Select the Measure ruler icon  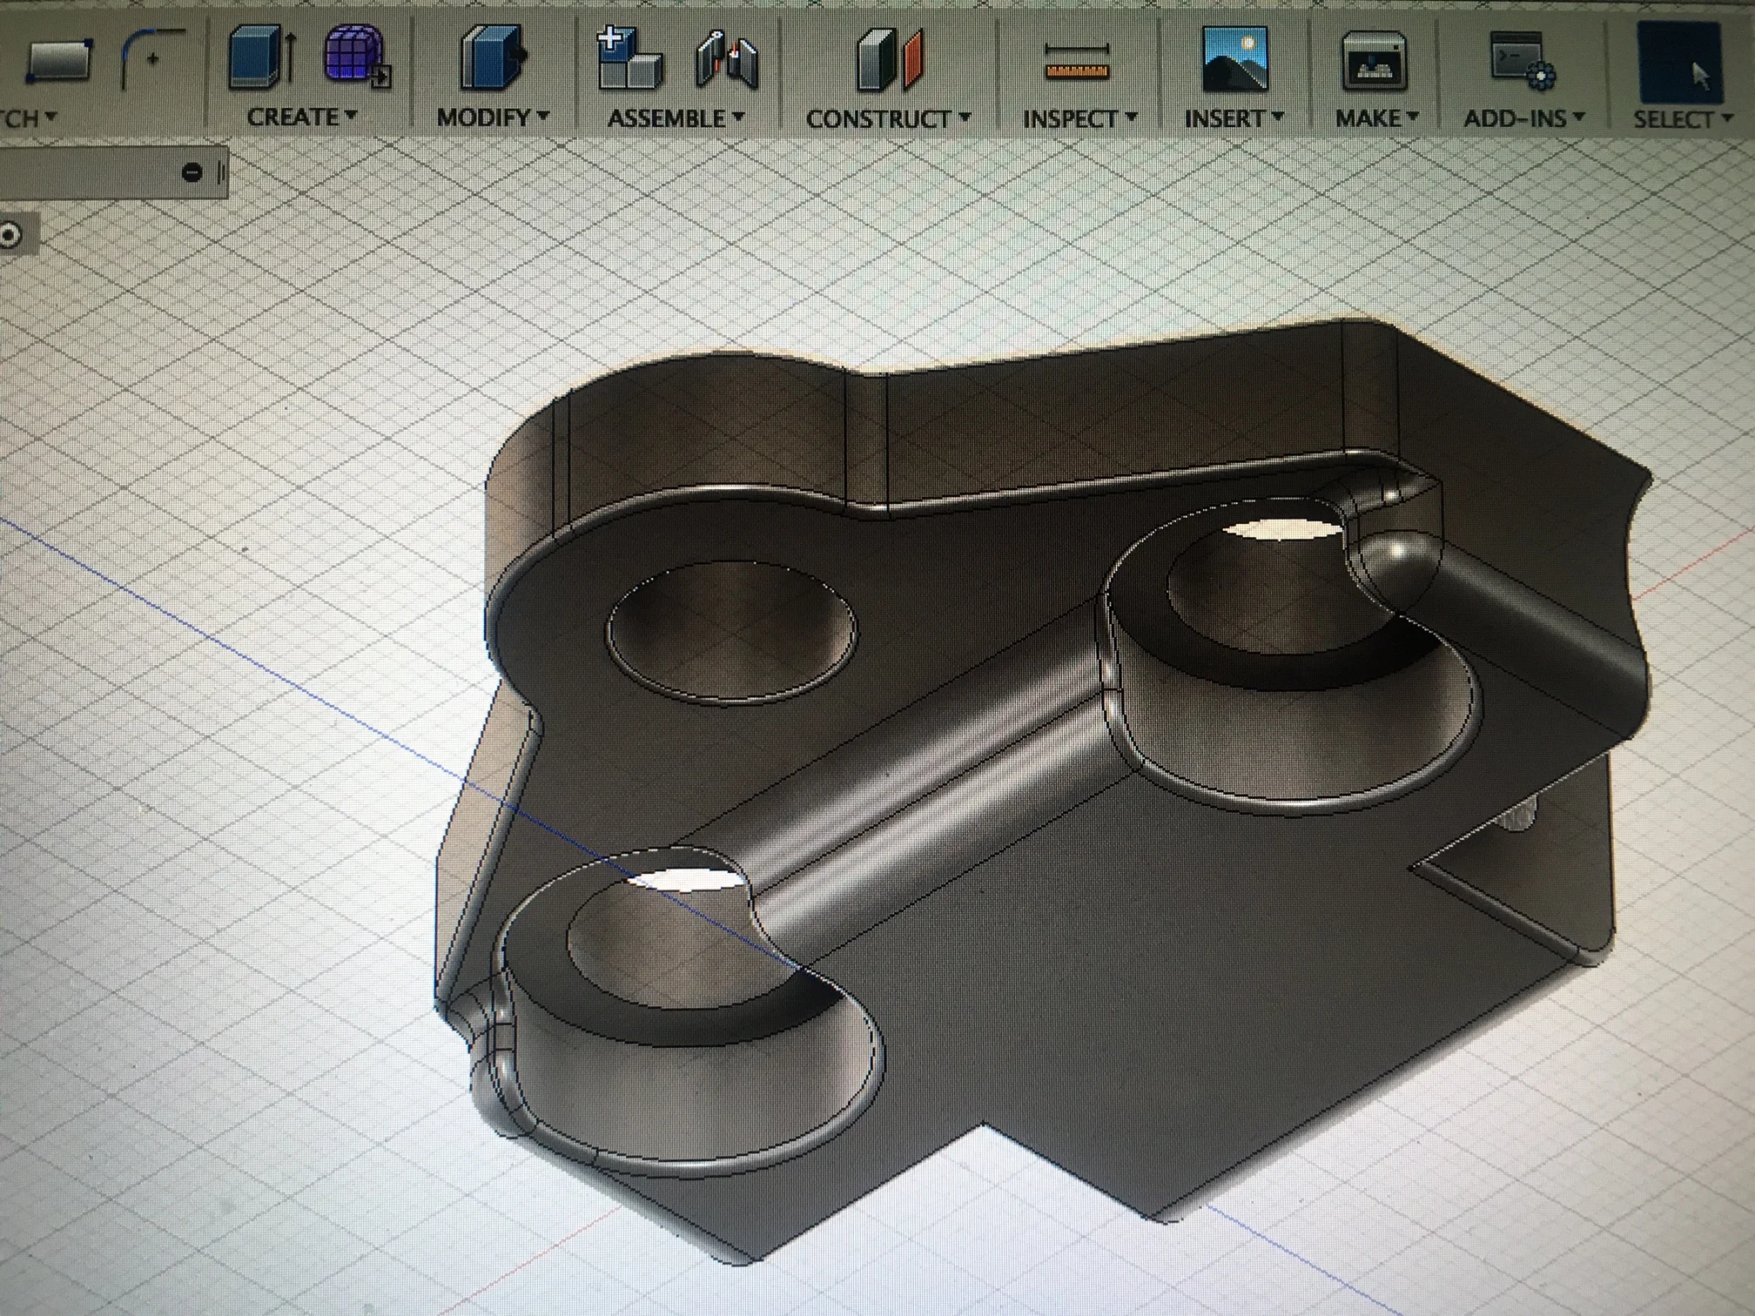pyautogui.click(x=1077, y=63)
